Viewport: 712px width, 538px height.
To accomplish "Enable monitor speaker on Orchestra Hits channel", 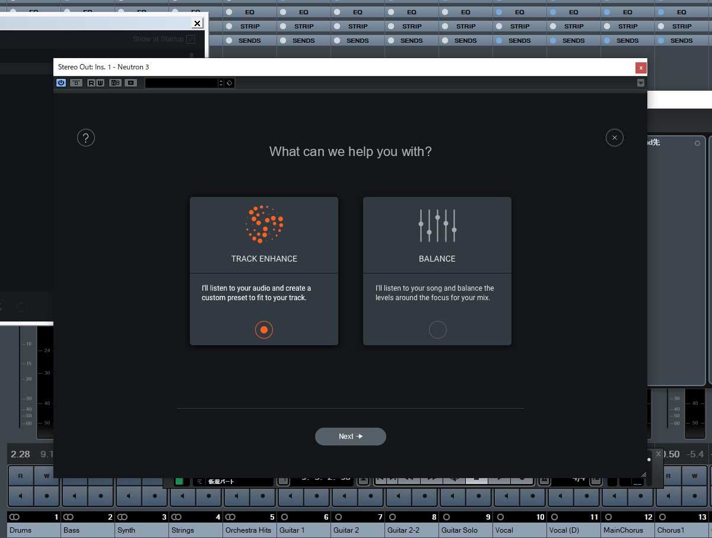I will pos(237,496).
